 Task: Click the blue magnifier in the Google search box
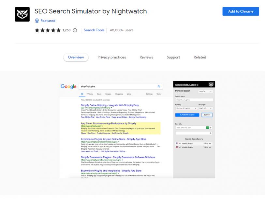[159, 86]
